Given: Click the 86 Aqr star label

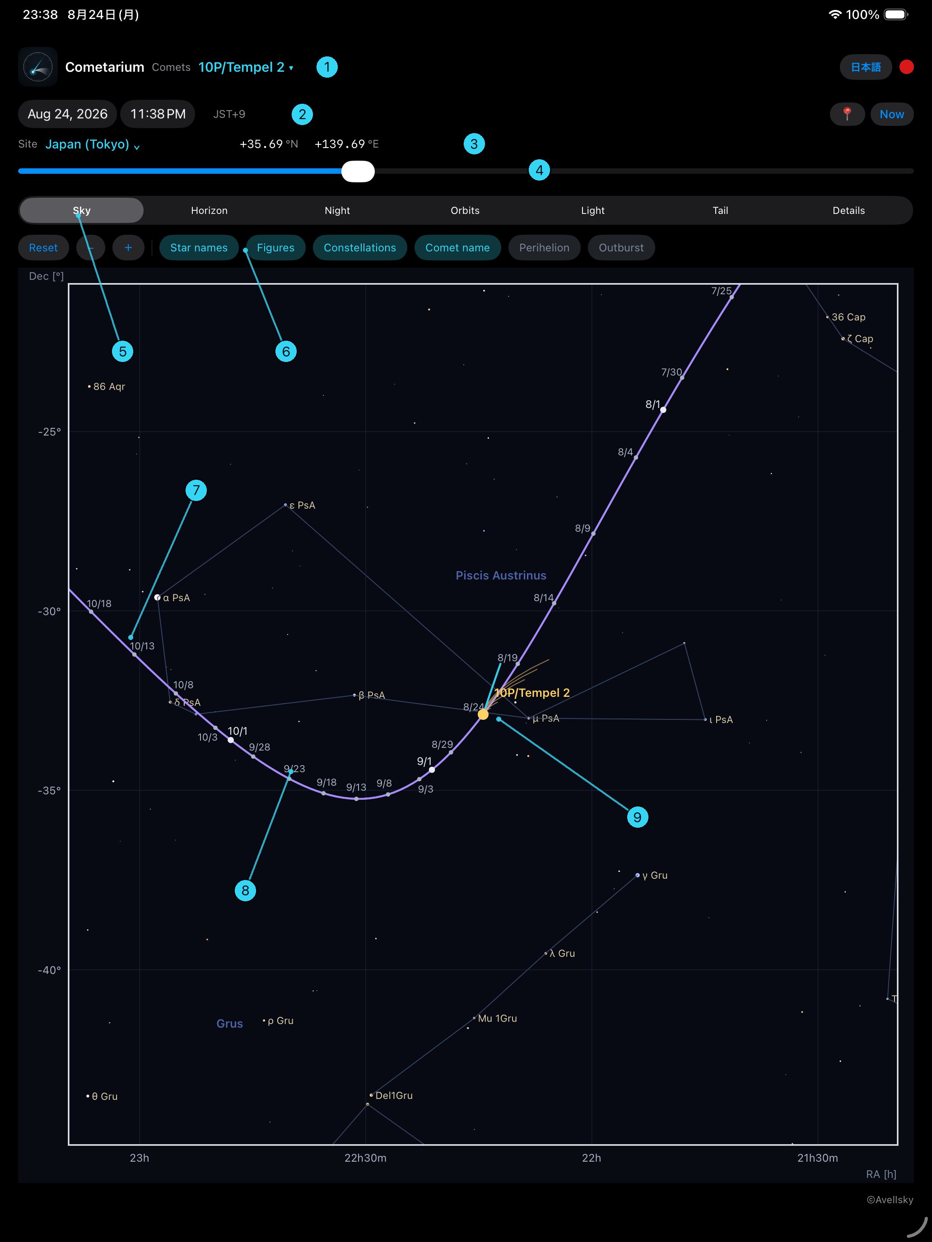Looking at the screenshot, I should [x=109, y=386].
